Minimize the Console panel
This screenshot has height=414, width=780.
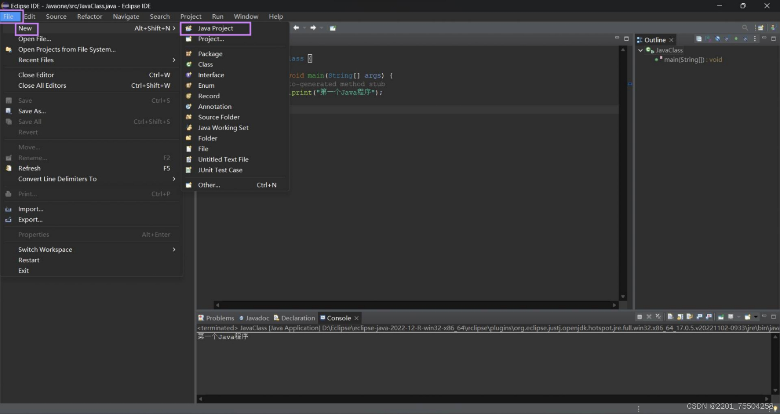[x=764, y=316]
